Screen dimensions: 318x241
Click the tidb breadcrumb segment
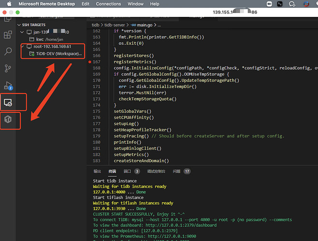95,25
